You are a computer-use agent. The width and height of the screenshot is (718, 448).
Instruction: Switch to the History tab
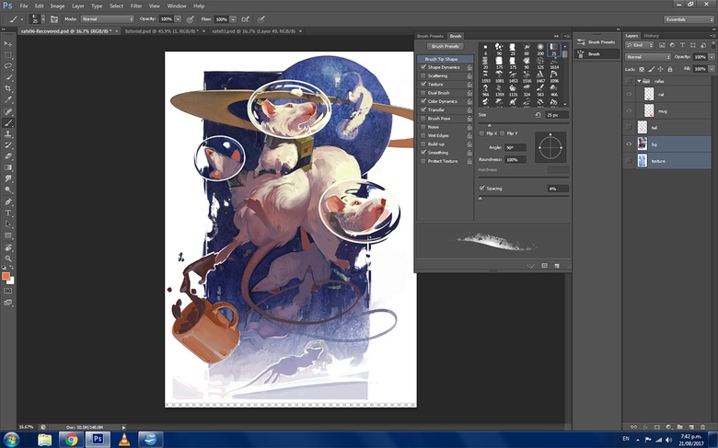point(652,36)
